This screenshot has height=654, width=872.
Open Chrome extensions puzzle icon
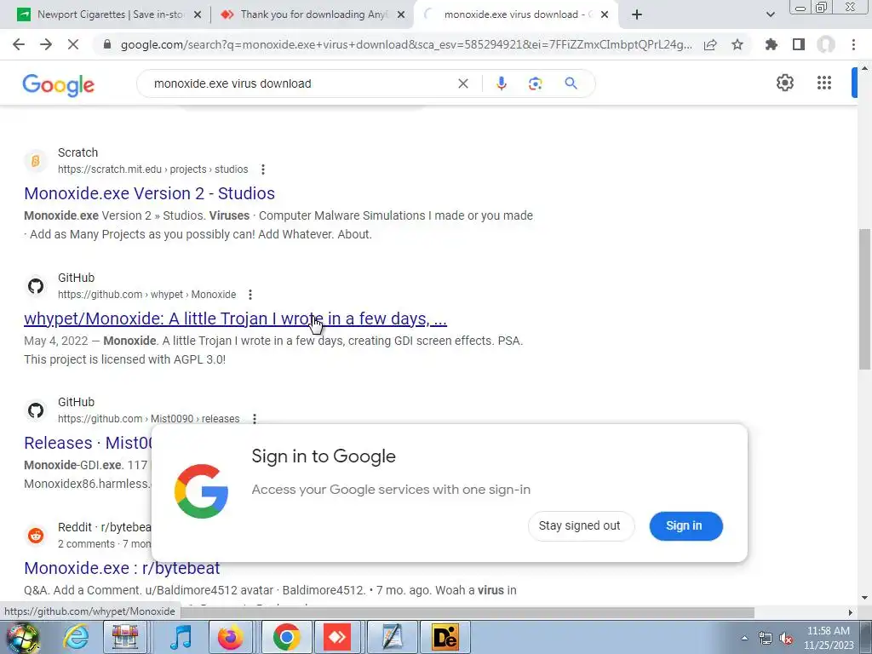[x=772, y=44]
